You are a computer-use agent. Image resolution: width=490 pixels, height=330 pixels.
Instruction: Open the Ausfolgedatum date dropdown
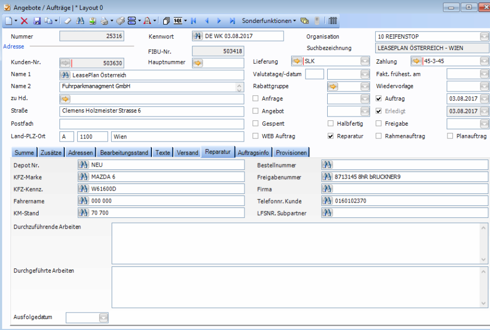(x=103, y=317)
